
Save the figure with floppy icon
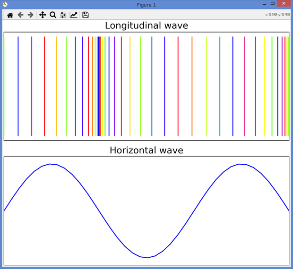[x=86, y=15]
